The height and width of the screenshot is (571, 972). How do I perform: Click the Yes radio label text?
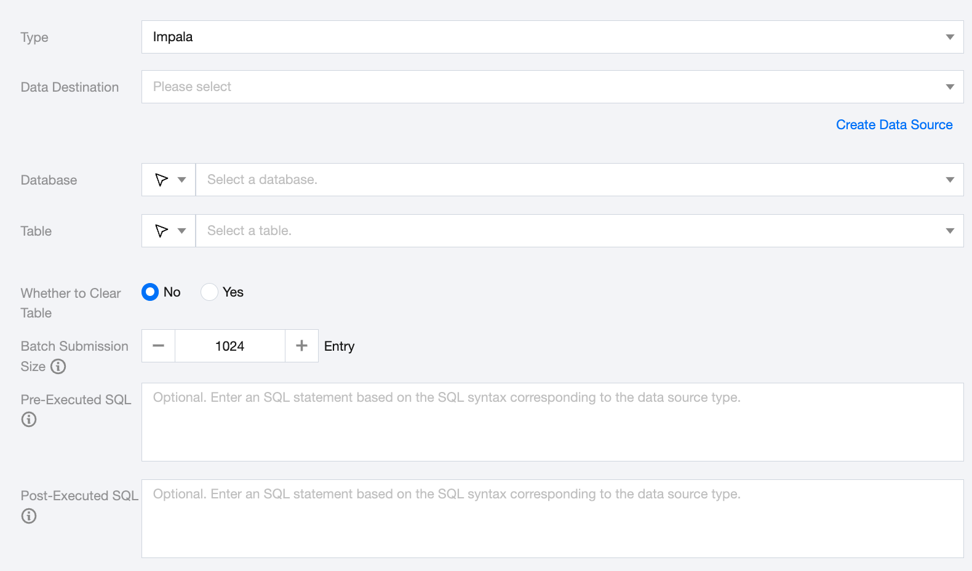point(233,292)
